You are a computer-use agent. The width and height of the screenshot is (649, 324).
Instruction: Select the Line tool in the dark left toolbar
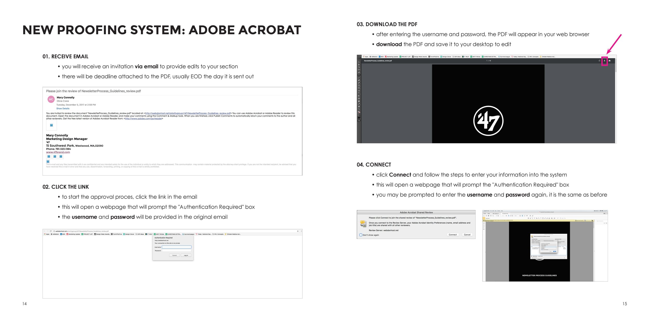click(359, 78)
